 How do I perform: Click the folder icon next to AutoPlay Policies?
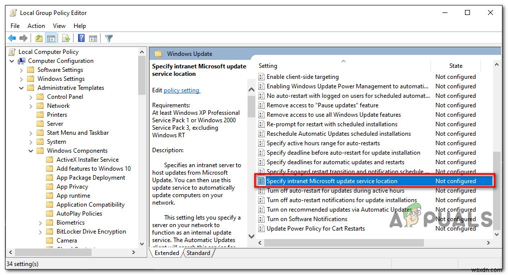(x=50, y=214)
